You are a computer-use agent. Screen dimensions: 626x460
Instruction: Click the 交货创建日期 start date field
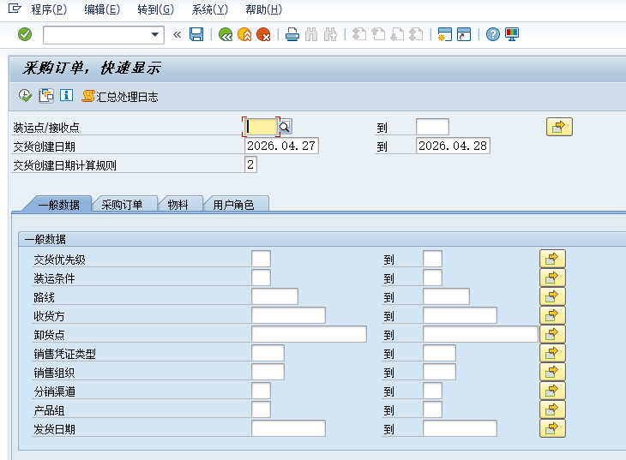click(281, 146)
